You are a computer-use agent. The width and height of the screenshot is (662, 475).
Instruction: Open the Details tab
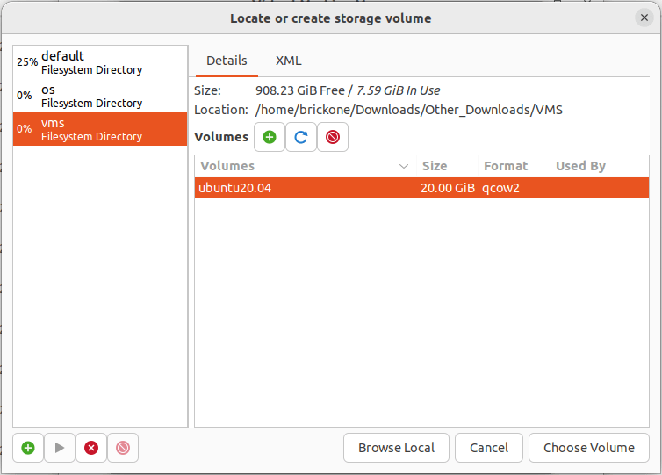pyautogui.click(x=227, y=61)
